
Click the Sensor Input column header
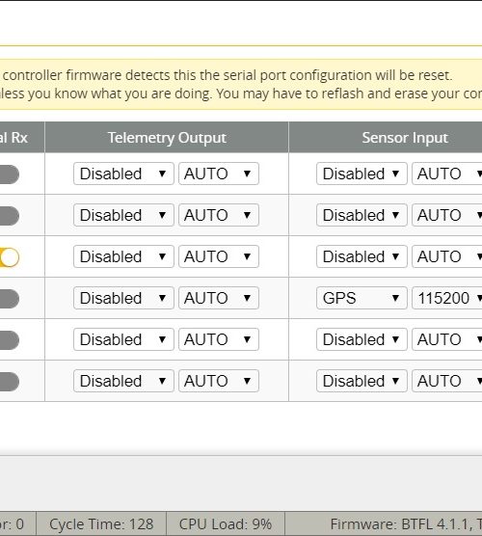click(405, 138)
